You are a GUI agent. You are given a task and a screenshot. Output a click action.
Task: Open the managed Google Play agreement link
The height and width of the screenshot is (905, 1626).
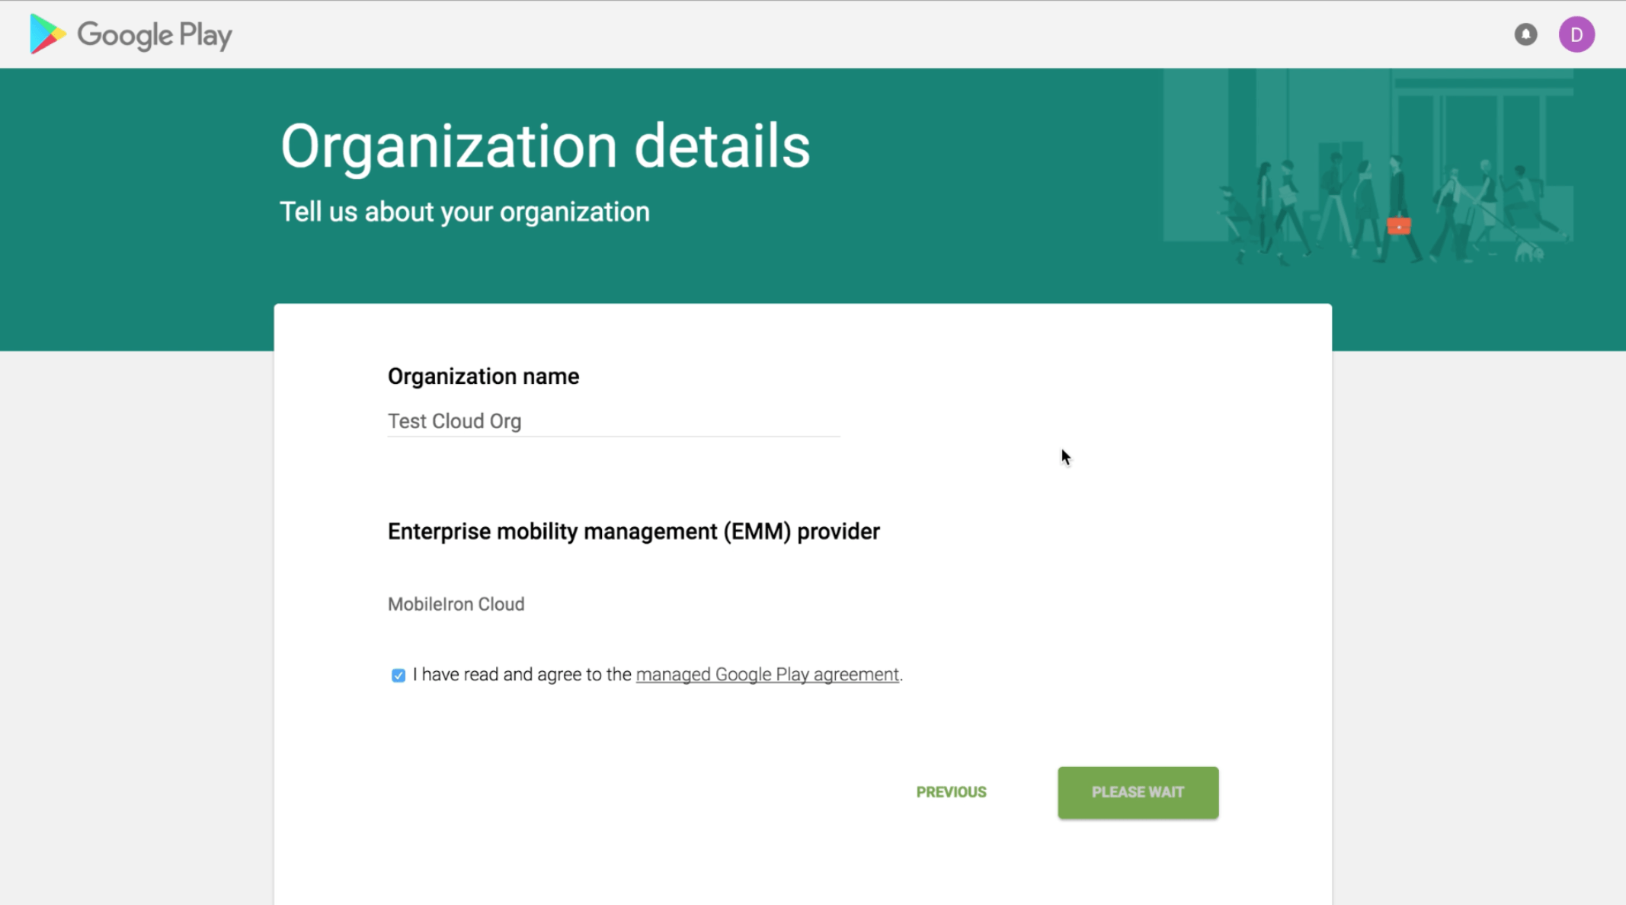(767, 674)
